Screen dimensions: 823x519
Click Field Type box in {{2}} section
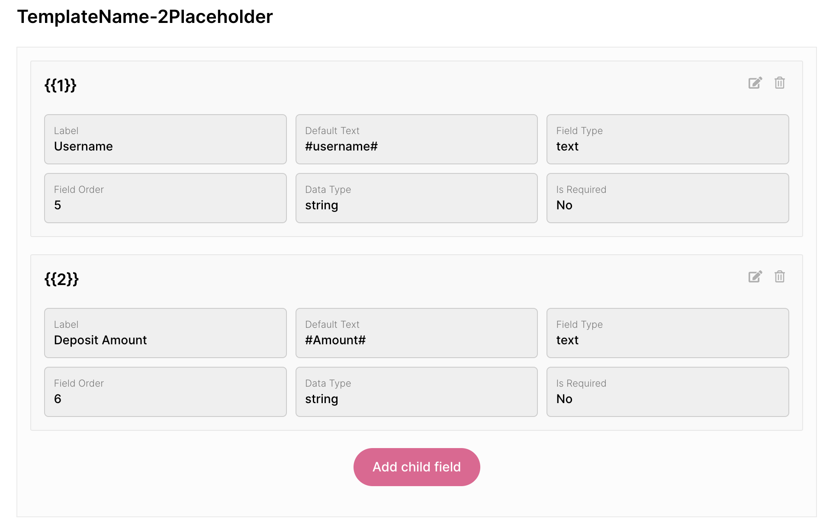667,333
